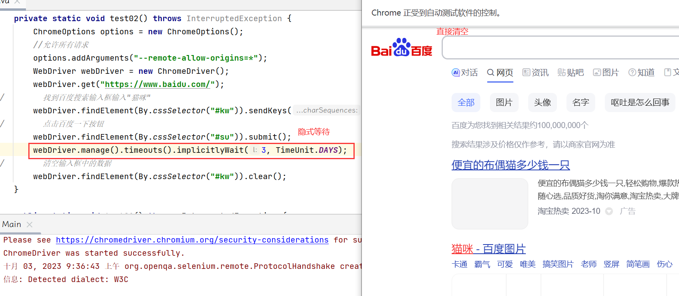Click the 广告 ad label
This screenshot has height=296, width=679.
(x=628, y=211)
